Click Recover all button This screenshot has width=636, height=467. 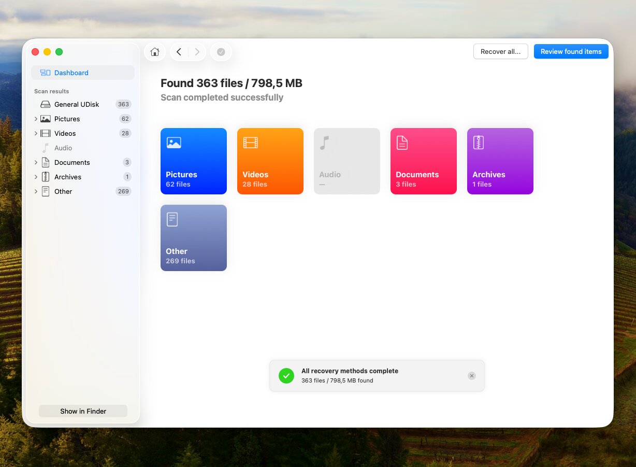(x=501, y=51)
